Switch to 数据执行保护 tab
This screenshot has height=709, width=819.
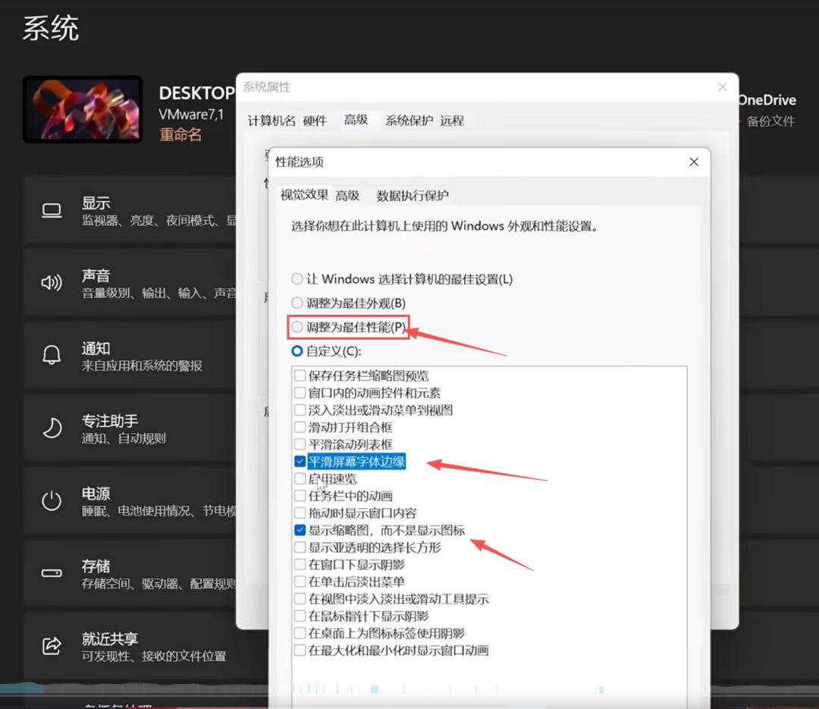pyautogui.click(x=413, y=196)
